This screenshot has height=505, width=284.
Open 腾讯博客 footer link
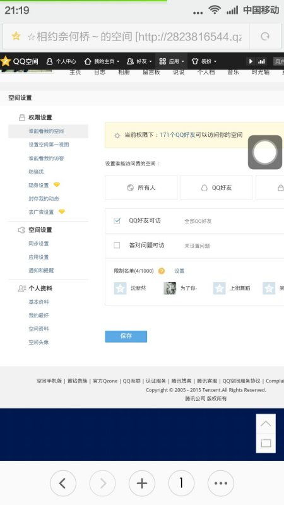point(181,381)
